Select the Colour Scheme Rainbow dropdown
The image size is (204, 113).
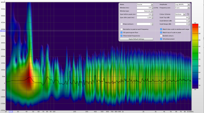click(x=180, y=14)
